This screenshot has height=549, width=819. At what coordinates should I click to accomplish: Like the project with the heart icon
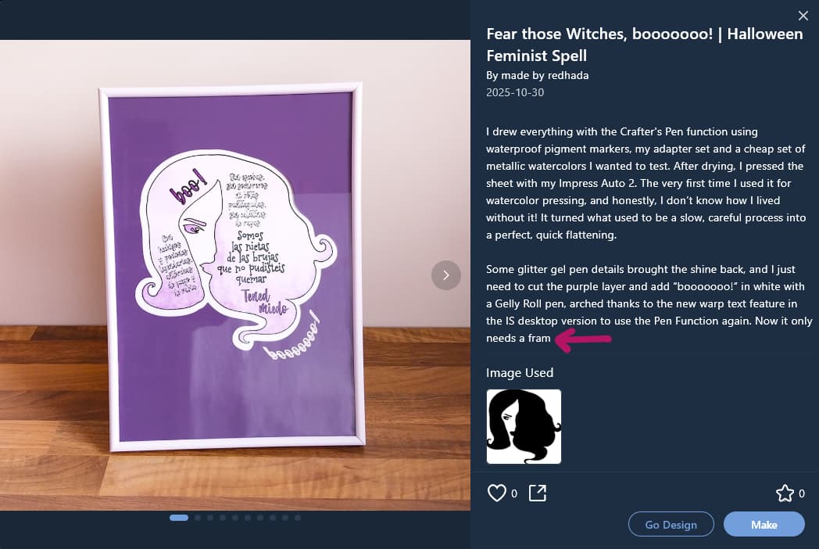497,493
